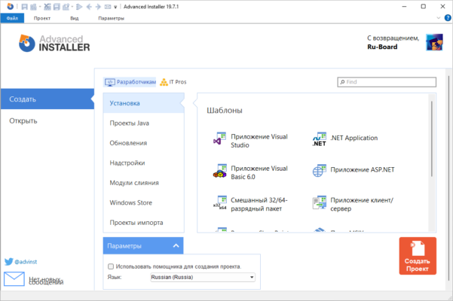The width and height of the screenshot is (453, 301).
Task: Click the mixed 32/64-bit package icon
Action: coord(219,202)
